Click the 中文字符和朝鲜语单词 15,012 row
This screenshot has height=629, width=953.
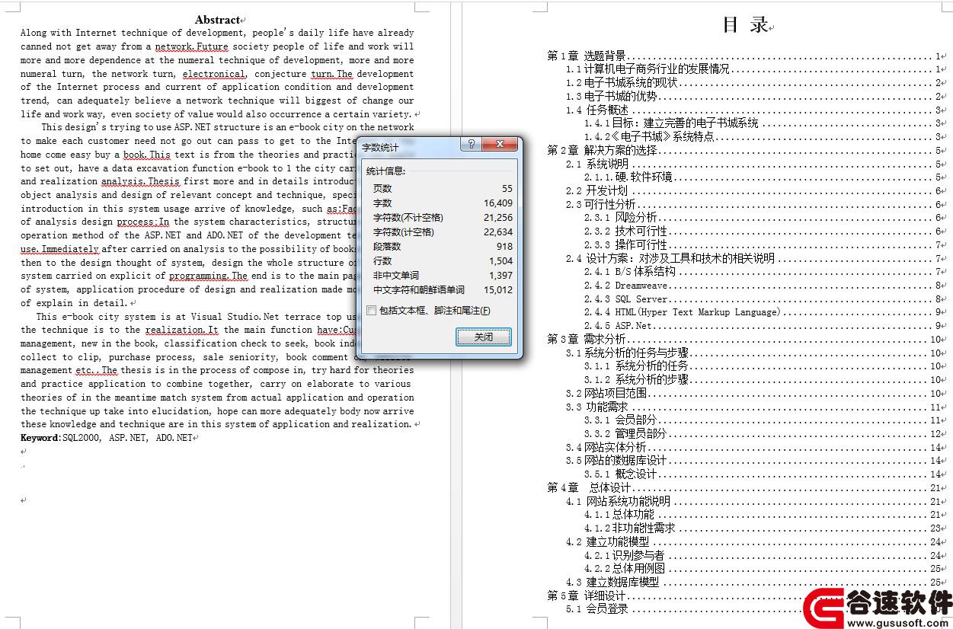(443, 290)
